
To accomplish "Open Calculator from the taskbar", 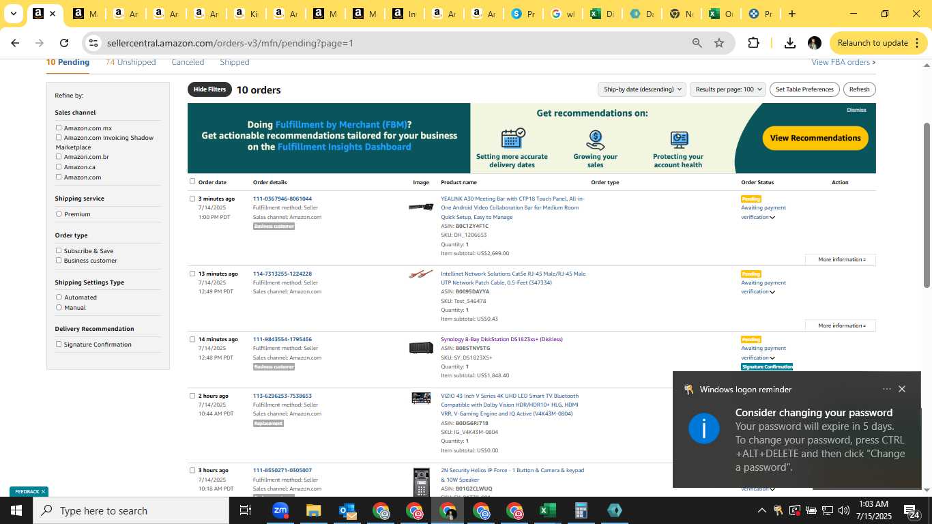I will tap(581, 510).
